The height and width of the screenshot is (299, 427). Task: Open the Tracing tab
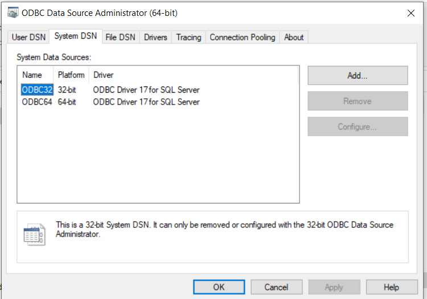point(188,38)
